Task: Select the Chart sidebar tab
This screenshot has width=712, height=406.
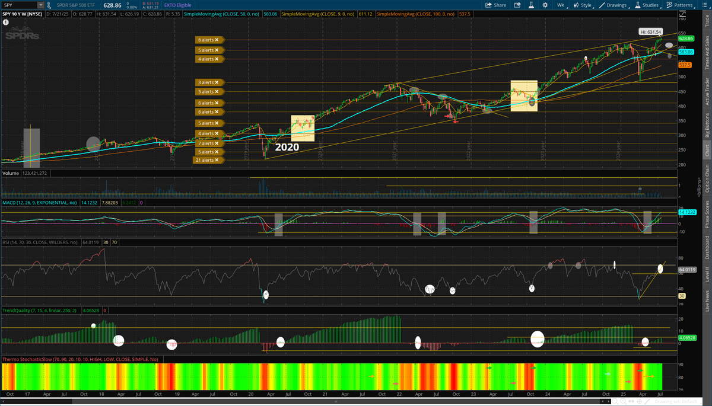Action: 707,151
